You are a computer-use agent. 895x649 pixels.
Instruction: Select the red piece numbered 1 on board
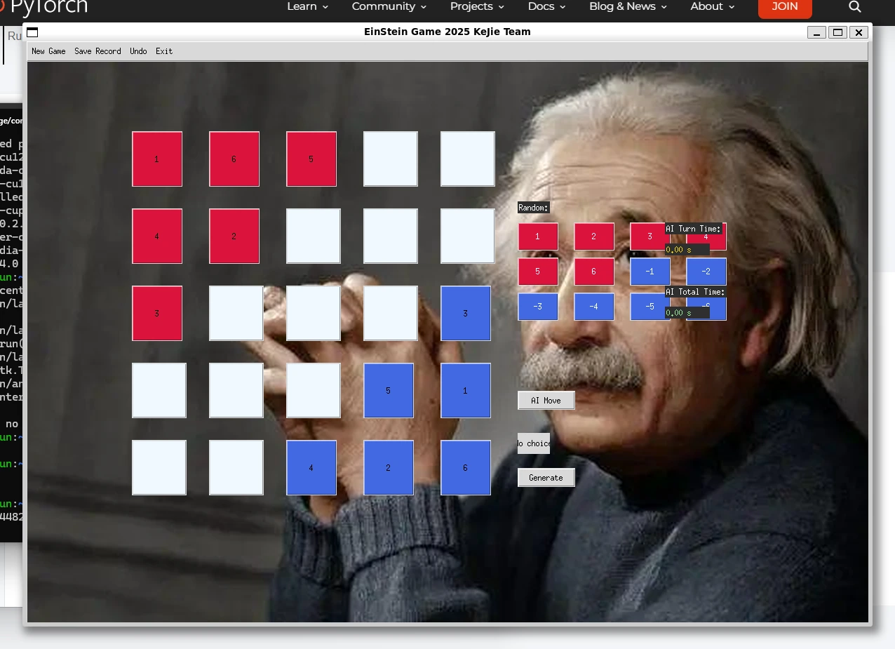(x=157, y=159)
